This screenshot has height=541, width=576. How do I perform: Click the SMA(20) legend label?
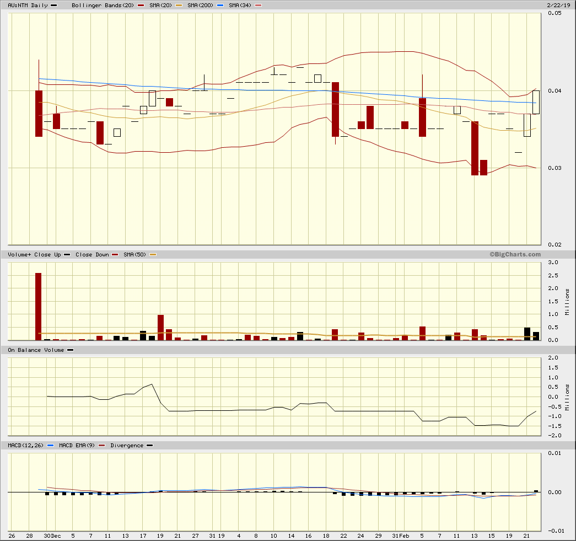pyautogui.click(x=160, y=5)
